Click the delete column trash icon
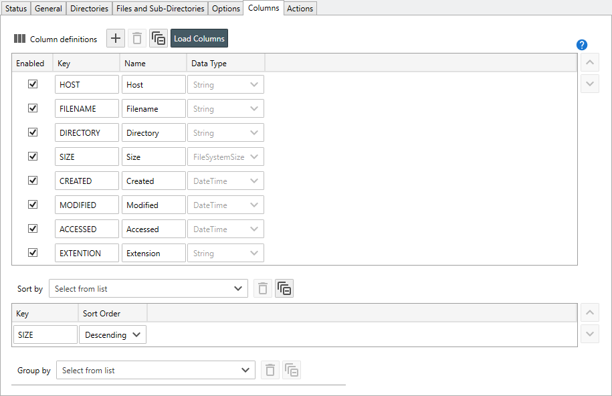Screen dimensions: 612x396 [x=137, y=39]
